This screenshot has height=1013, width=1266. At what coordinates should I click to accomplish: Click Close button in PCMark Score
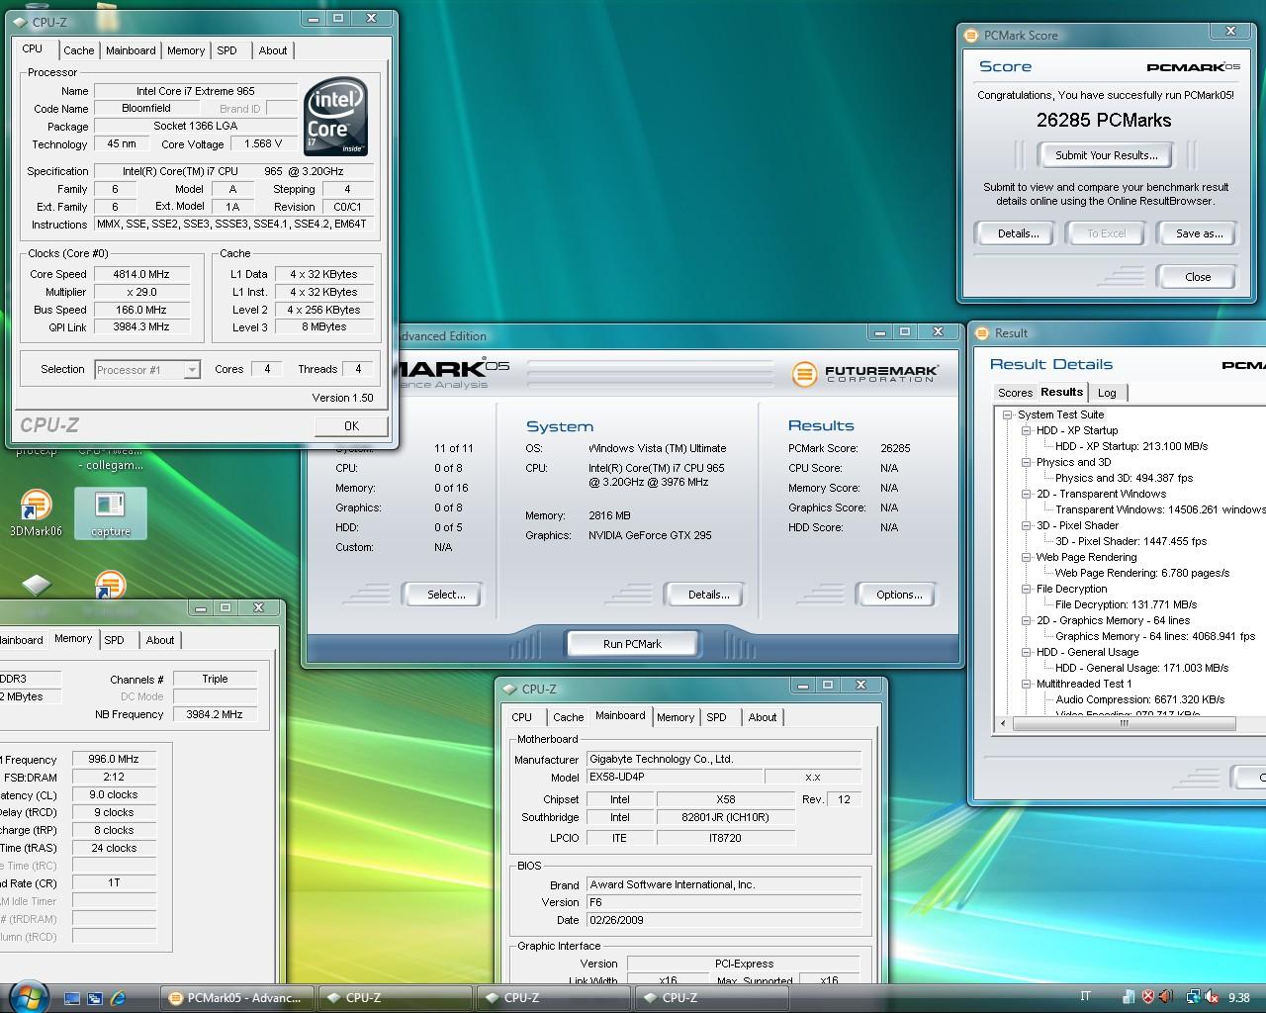pyautogui.click(x=1198, y=277)
